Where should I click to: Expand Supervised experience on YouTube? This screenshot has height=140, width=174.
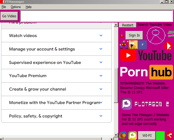tap(56, 62)
